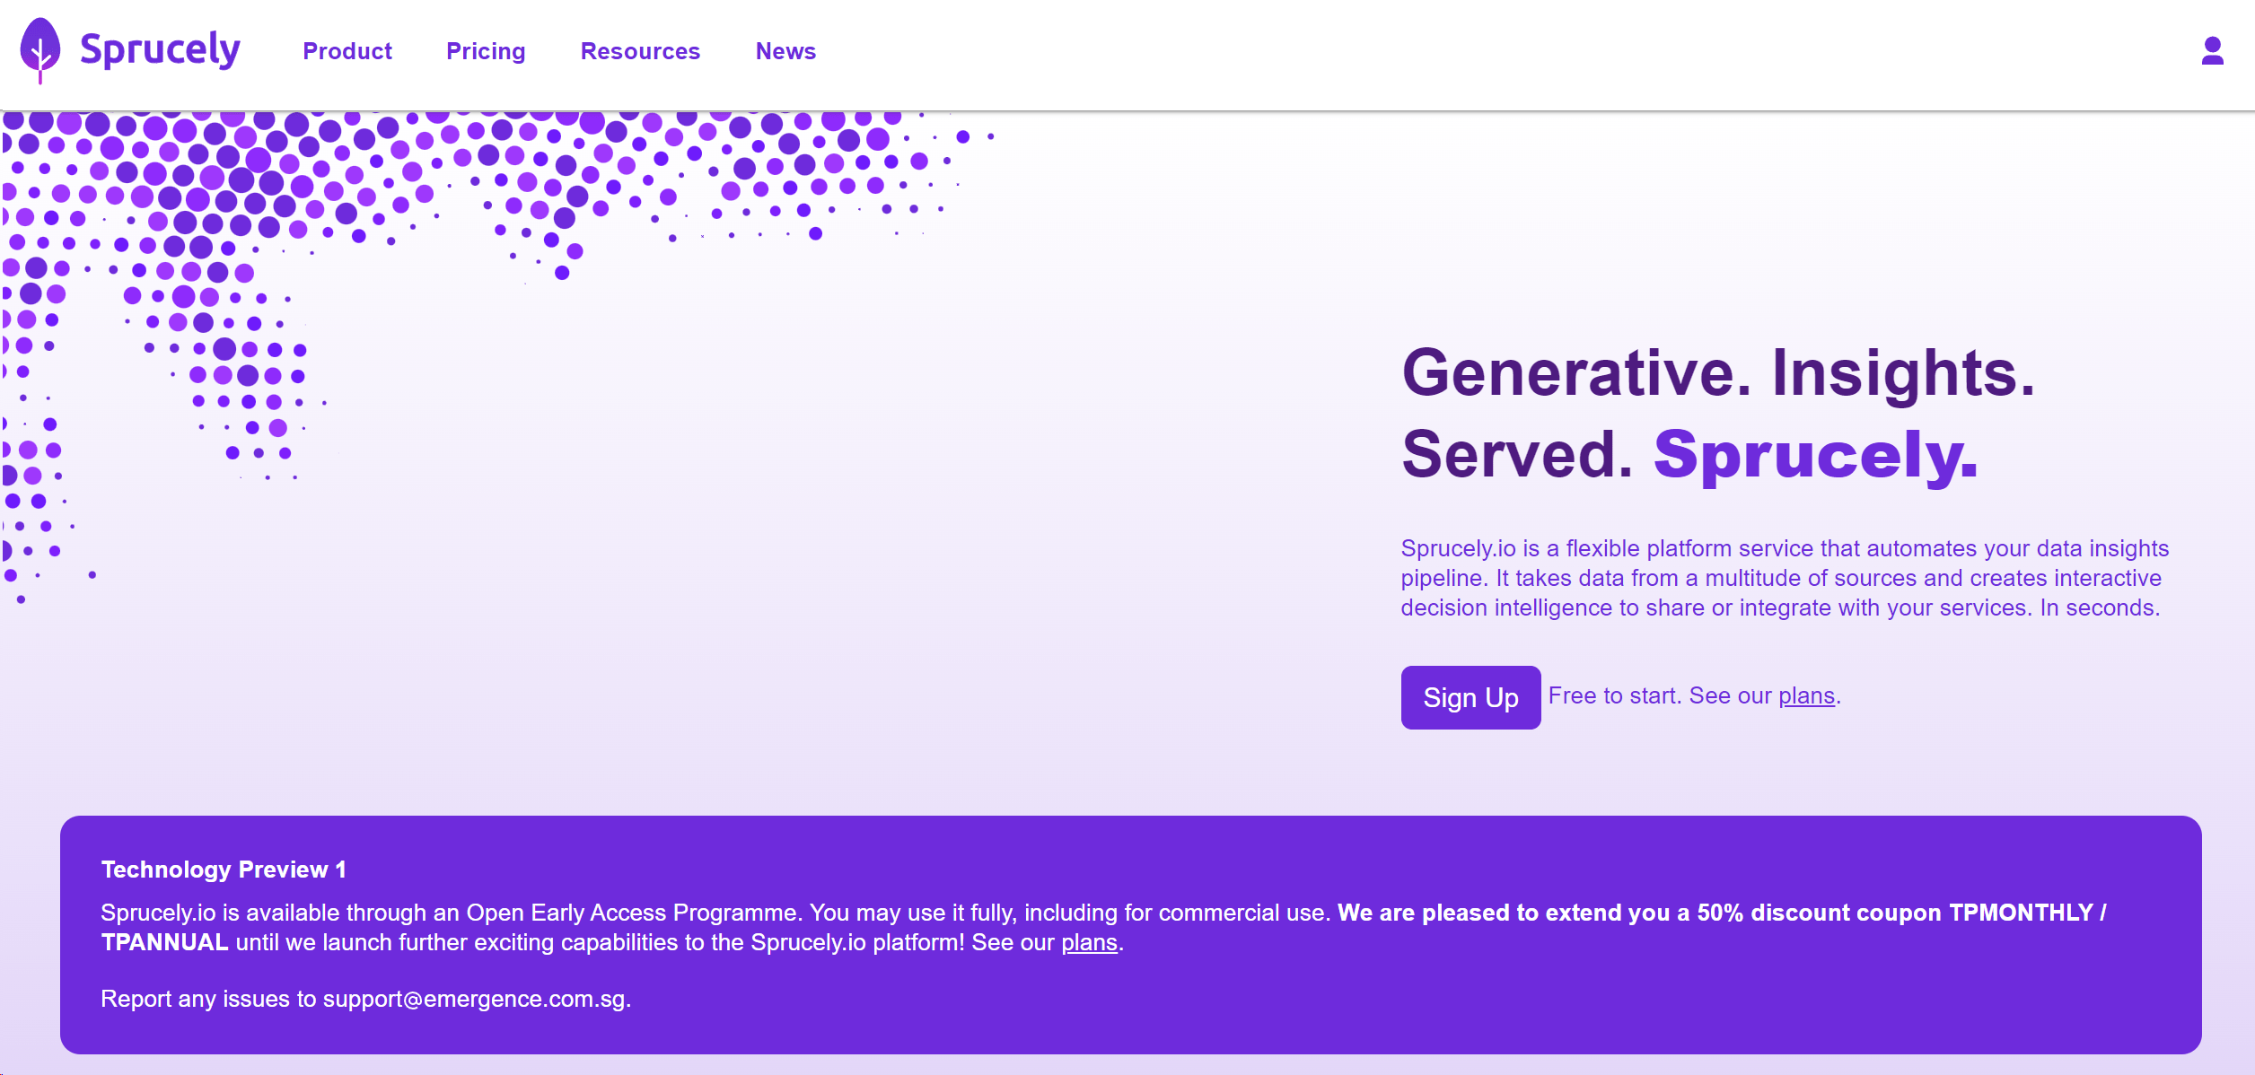Open the Product menu item
Image resolution: width=2255 pixels, height=1075 pixels.
coord(347,51)
